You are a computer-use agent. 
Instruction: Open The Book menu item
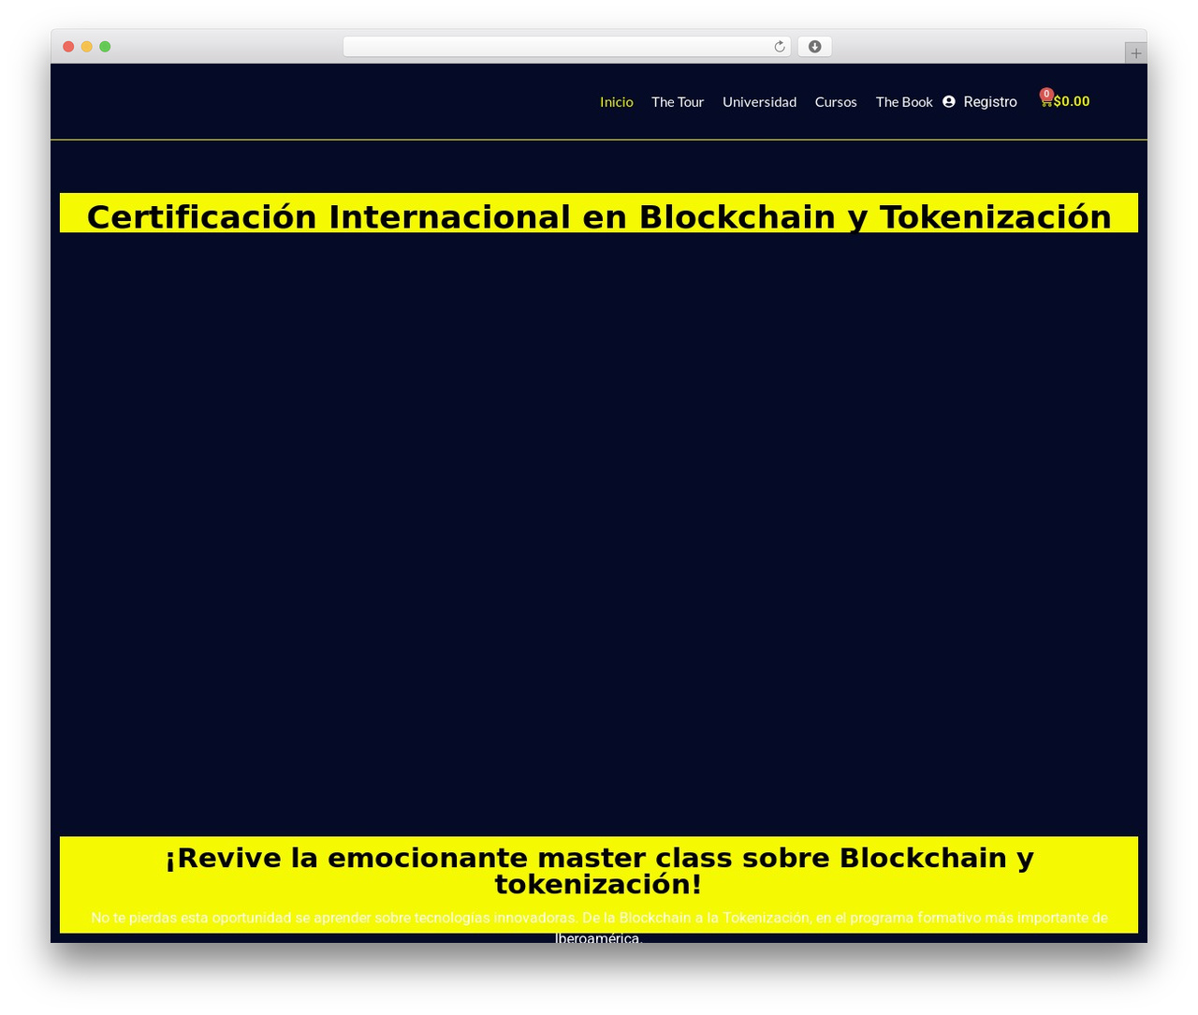[x=904, y=102]
